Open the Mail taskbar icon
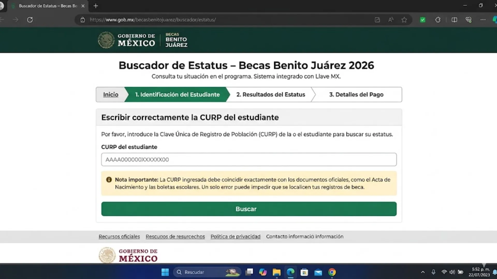The image size is (497, 279). [318, 272]
